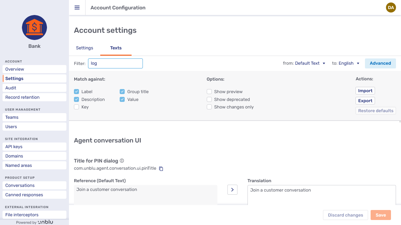The height and width of the screenshot is (225, 401).
Task: Uncheck the Label checkbox
Action: pyautogui.click(x=76, y=92)
